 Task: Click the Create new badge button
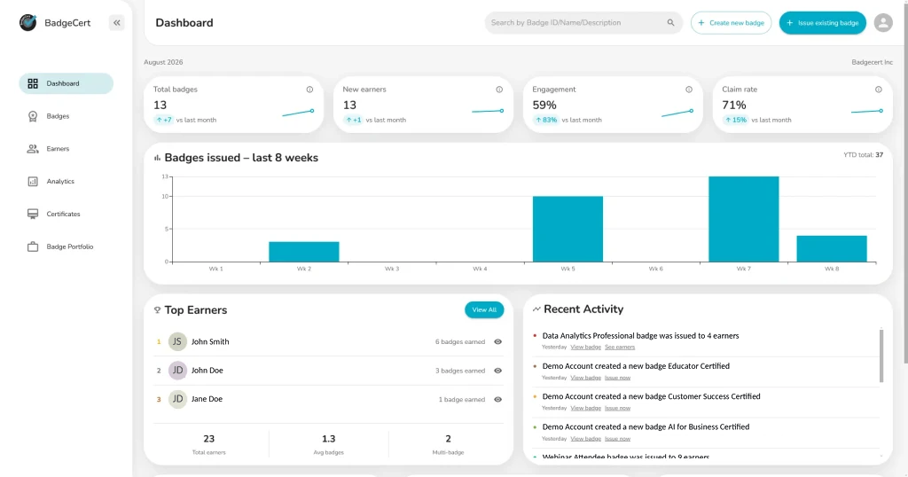(x=731, y=22)
